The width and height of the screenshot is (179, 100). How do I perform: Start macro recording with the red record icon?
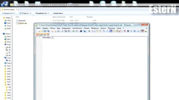(125, 31)
